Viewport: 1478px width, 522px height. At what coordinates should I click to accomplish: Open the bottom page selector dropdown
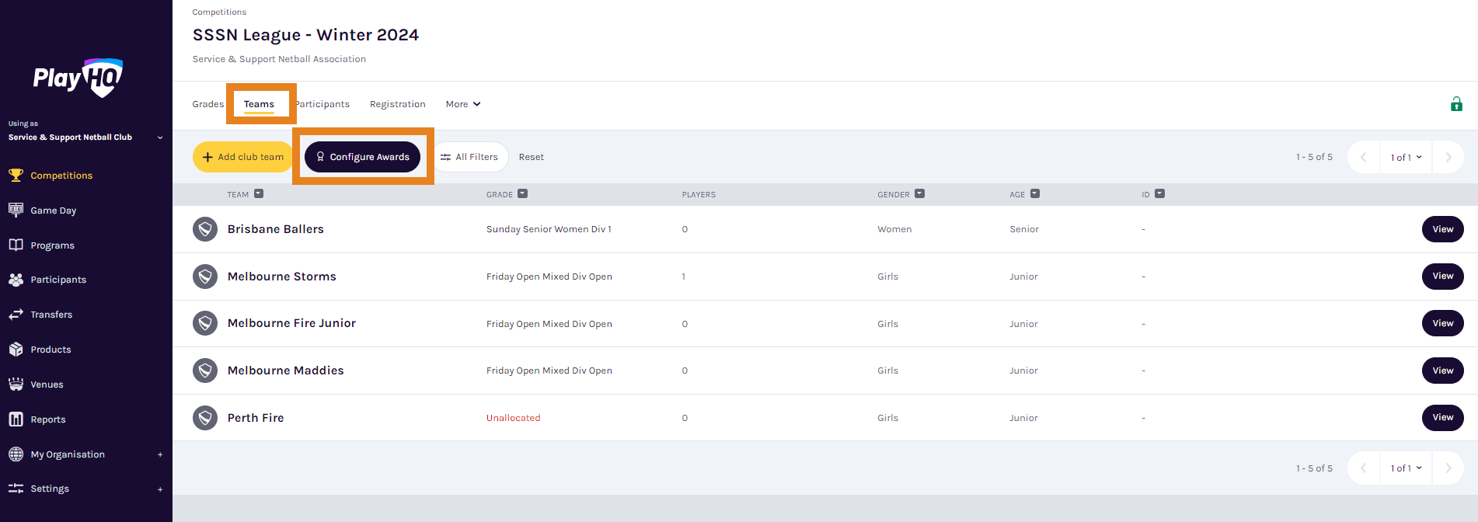point(1406,468)
